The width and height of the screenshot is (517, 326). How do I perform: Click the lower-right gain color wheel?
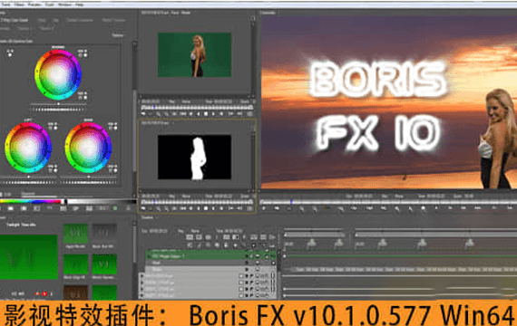tap(88, 148)
